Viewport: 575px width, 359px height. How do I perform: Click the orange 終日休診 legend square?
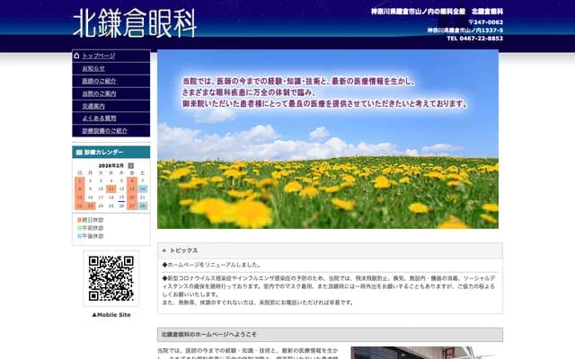coord(78,220)
